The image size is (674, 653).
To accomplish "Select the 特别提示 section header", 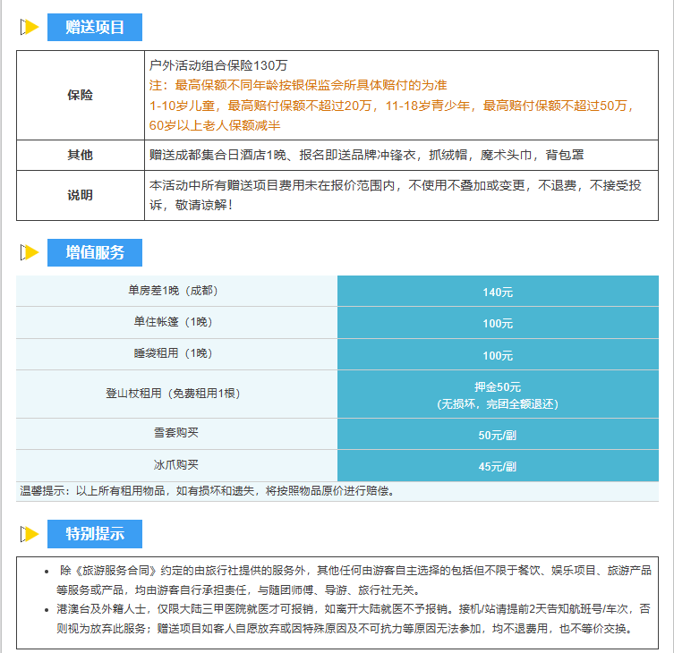I will point(95,534).
